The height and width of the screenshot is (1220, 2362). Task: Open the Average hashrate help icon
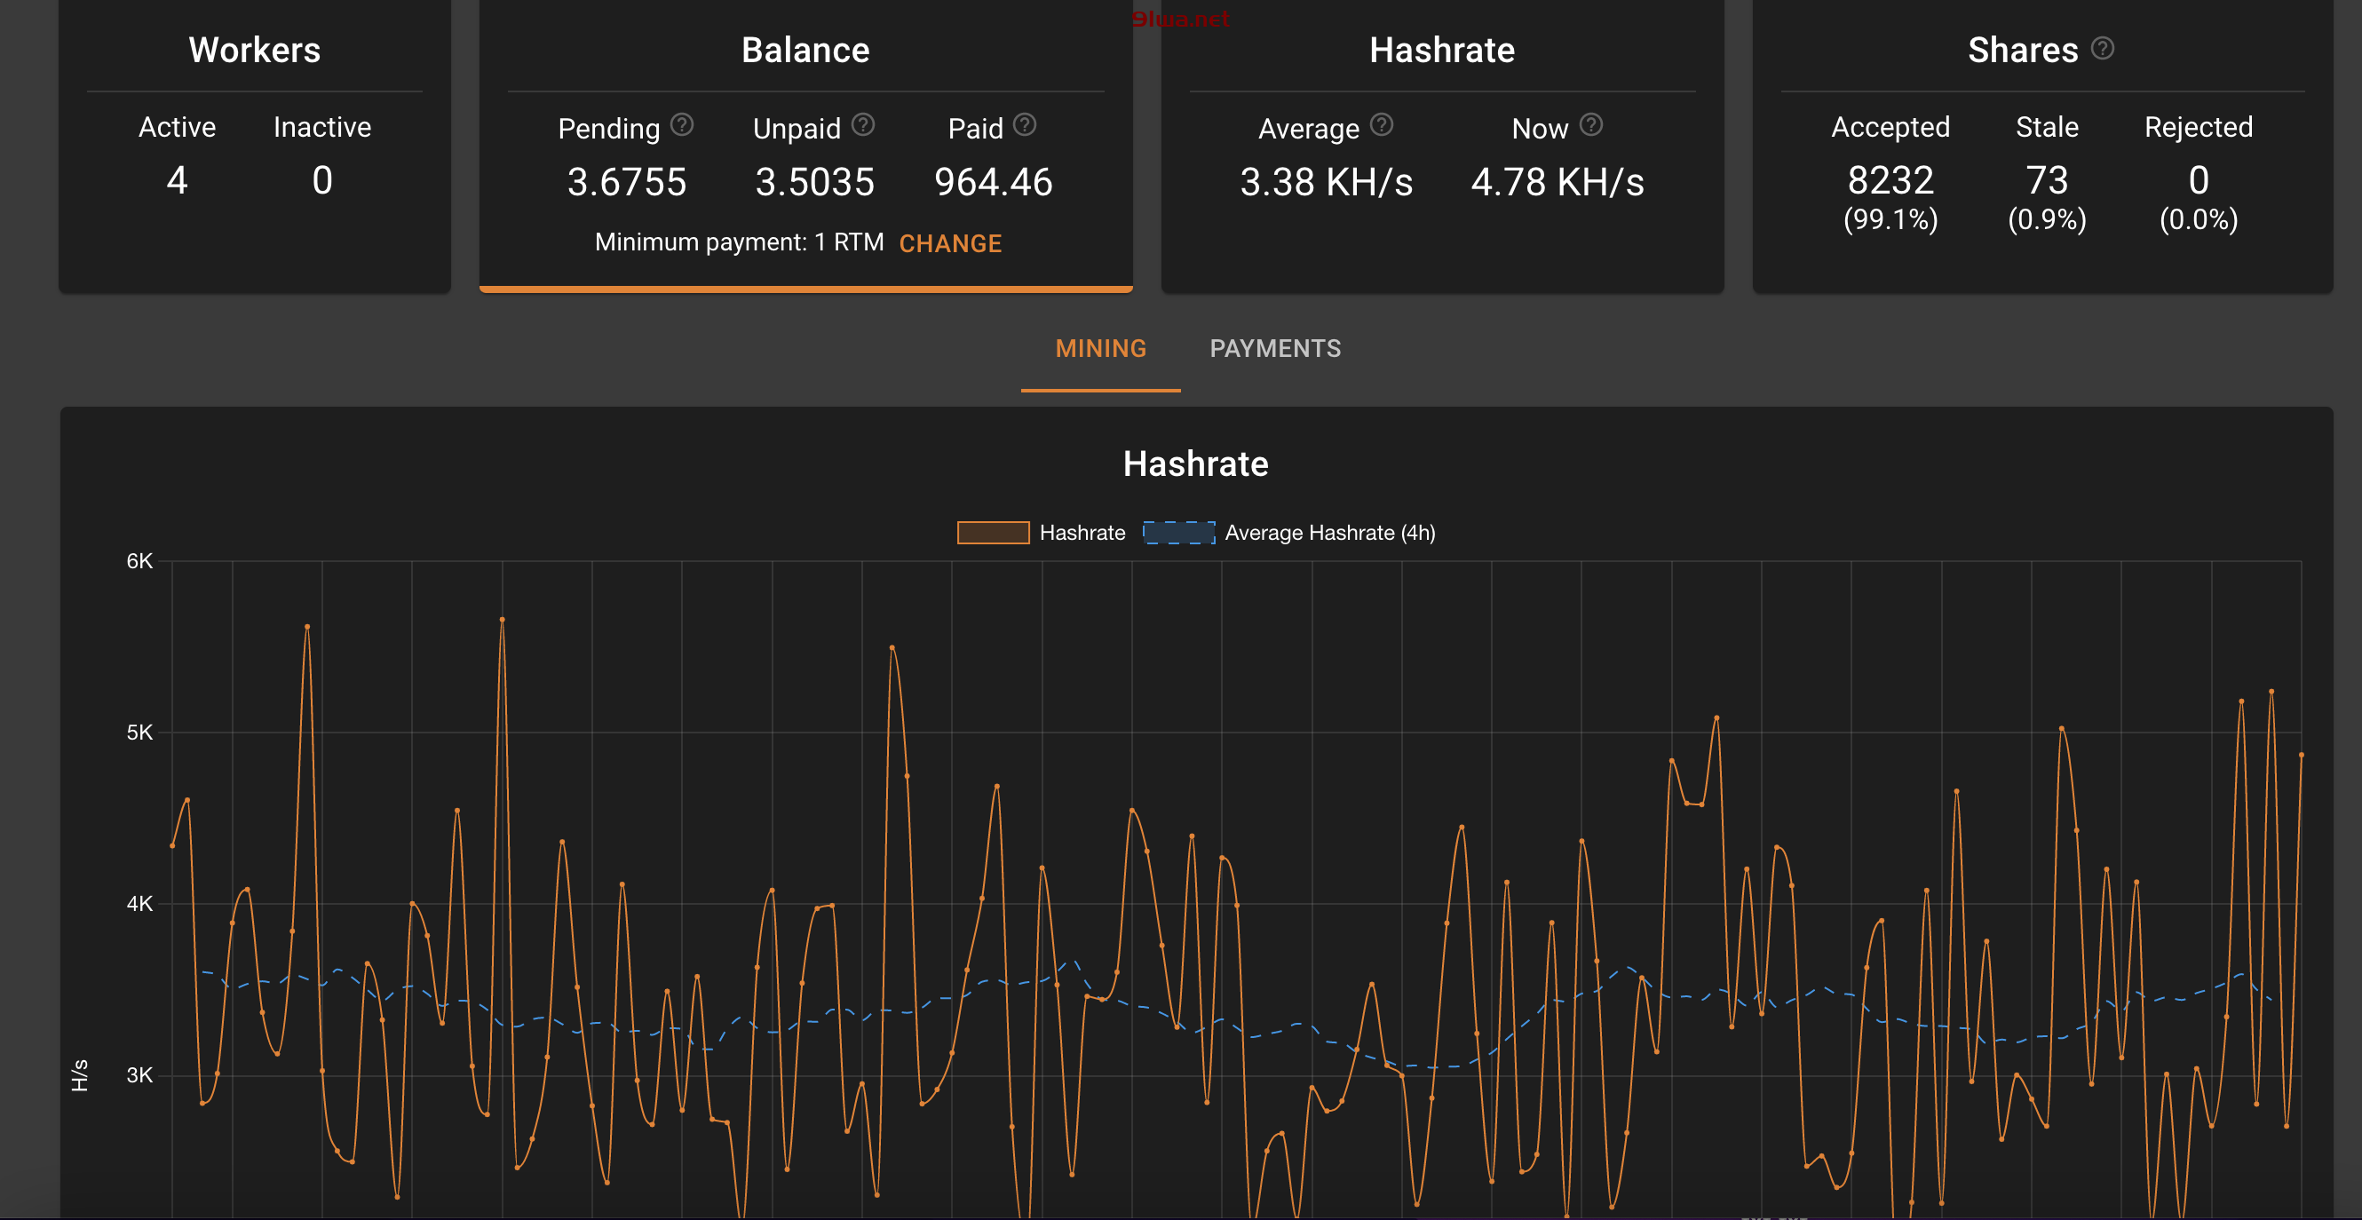(1381, 123)
